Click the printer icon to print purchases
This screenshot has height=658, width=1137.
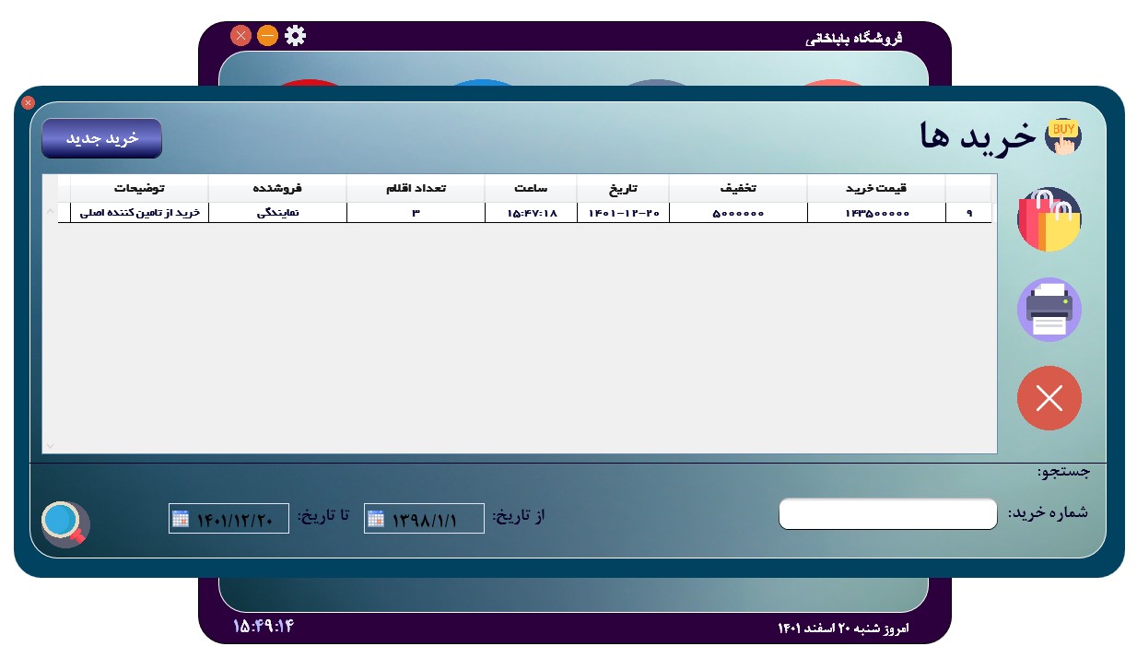pos(1049,310)
